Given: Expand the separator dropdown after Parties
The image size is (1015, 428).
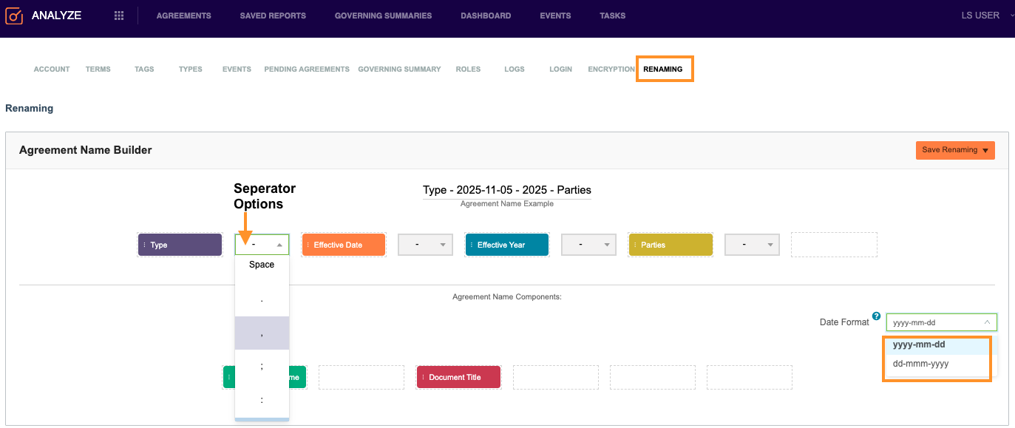Looking at the screenshot, I should coord(752,245).
